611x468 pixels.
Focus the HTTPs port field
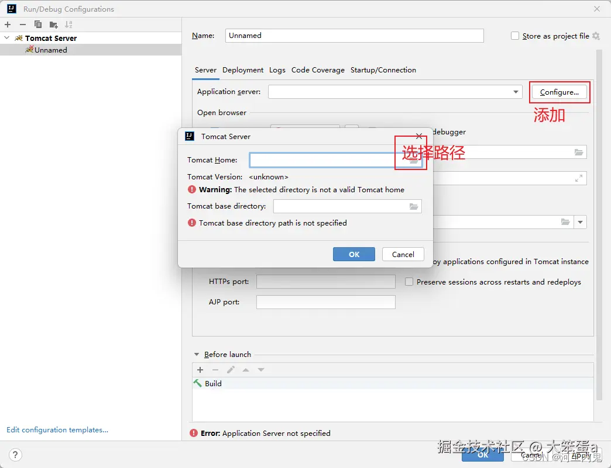pos(326,282)
